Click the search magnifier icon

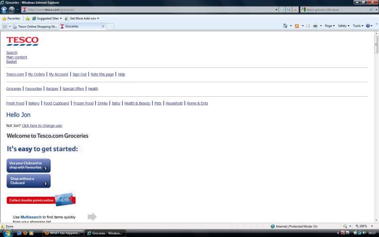(x=371, y=9)
